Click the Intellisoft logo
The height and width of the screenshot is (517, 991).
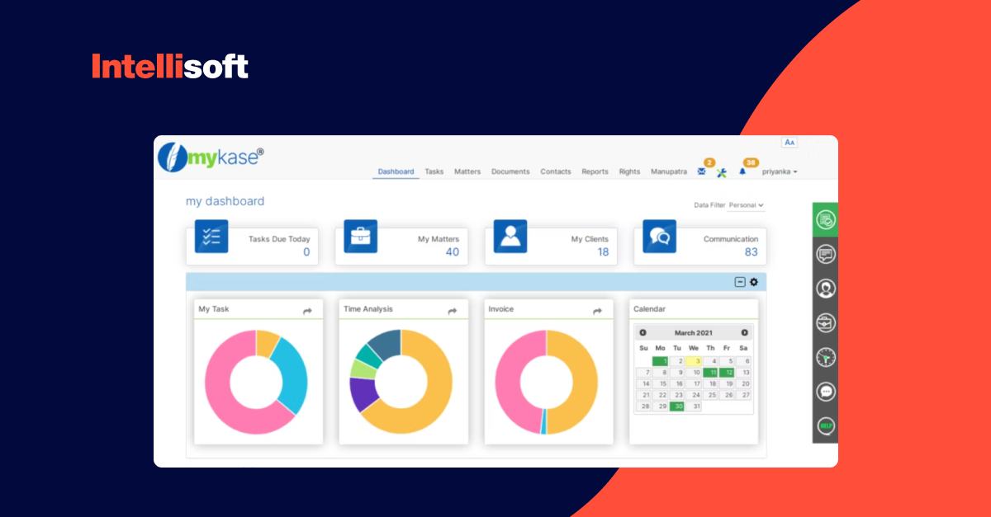click(170, 67)
